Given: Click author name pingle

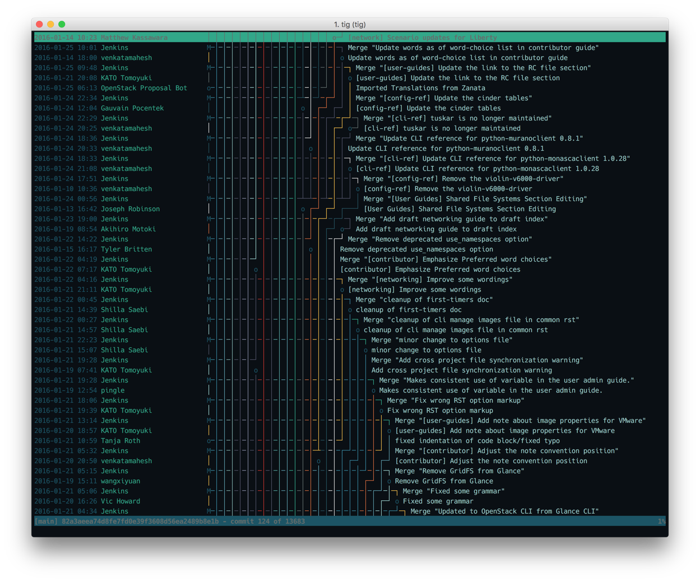Looking at the screenshot, I should click(x=113, y=390).
